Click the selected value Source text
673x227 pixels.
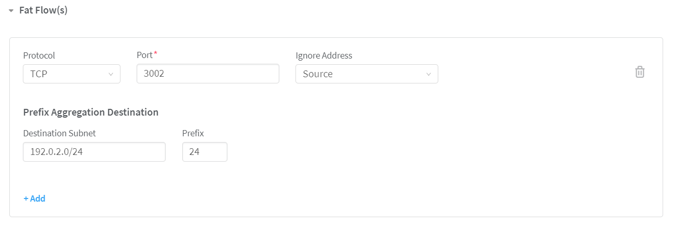pyautogui.click(x=317, y=74)
